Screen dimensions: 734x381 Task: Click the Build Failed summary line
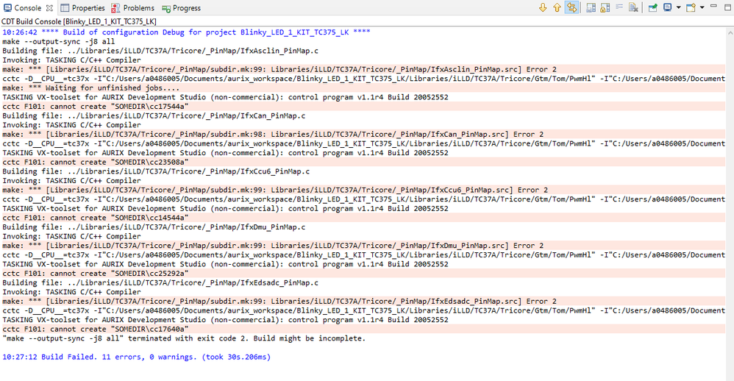click(136, 357)
